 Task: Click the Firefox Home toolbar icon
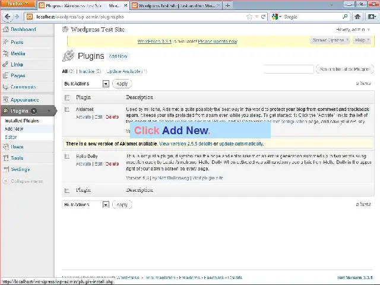click(x=358, y=17)
